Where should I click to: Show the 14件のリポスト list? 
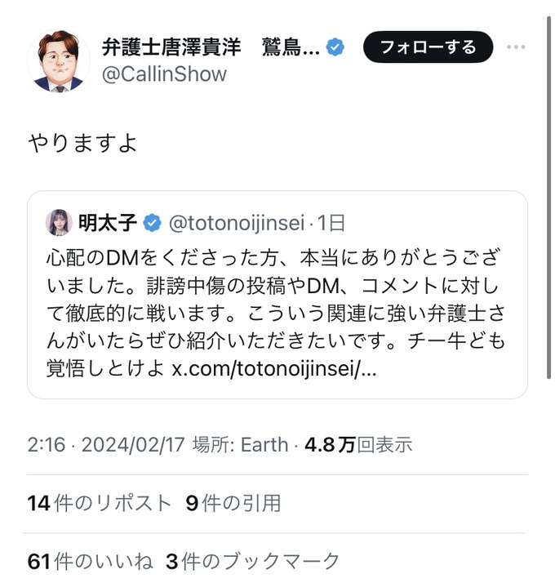tap(100, 503)
